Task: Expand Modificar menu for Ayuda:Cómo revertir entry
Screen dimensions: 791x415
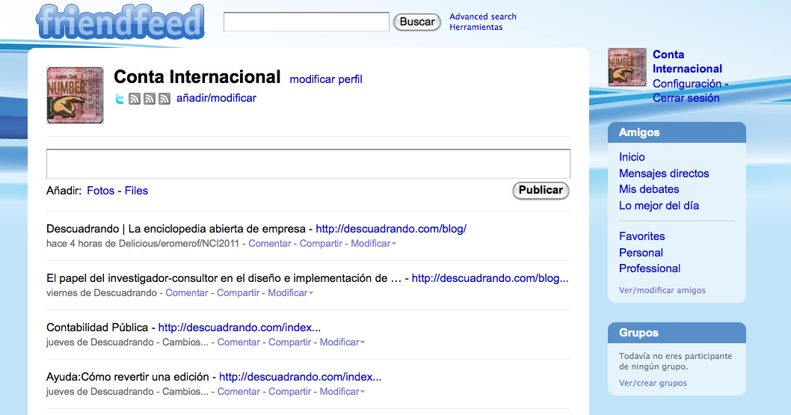Action: (x=342, y=392)
